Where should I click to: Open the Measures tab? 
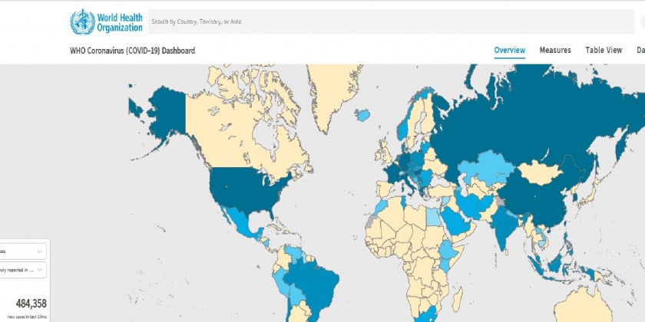pyautogui.click(x=554, y=51)
